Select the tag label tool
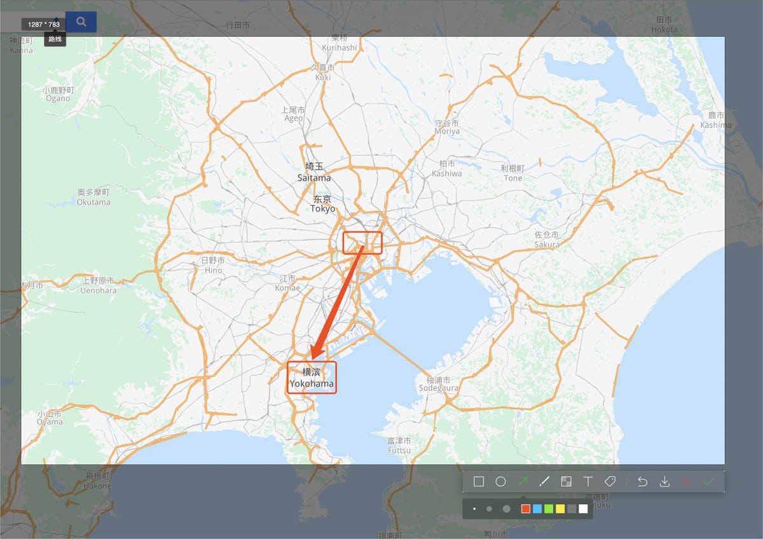763x539 pixels. pos(610,482)
